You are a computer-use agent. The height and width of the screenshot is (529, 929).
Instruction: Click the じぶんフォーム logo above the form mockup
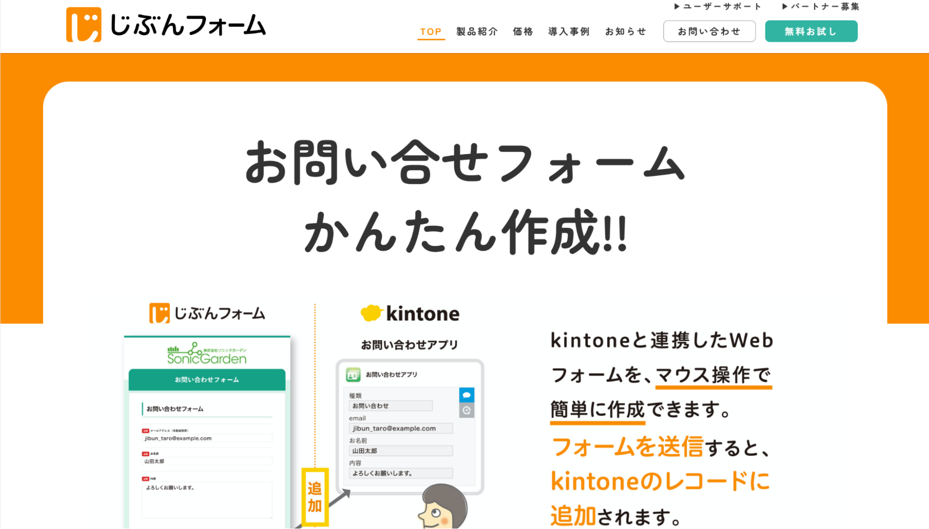[x=207, y=313]
